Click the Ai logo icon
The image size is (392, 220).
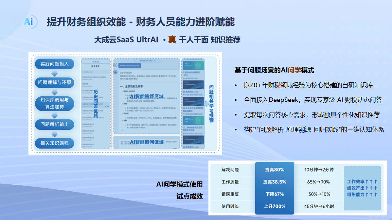[30, 22]
